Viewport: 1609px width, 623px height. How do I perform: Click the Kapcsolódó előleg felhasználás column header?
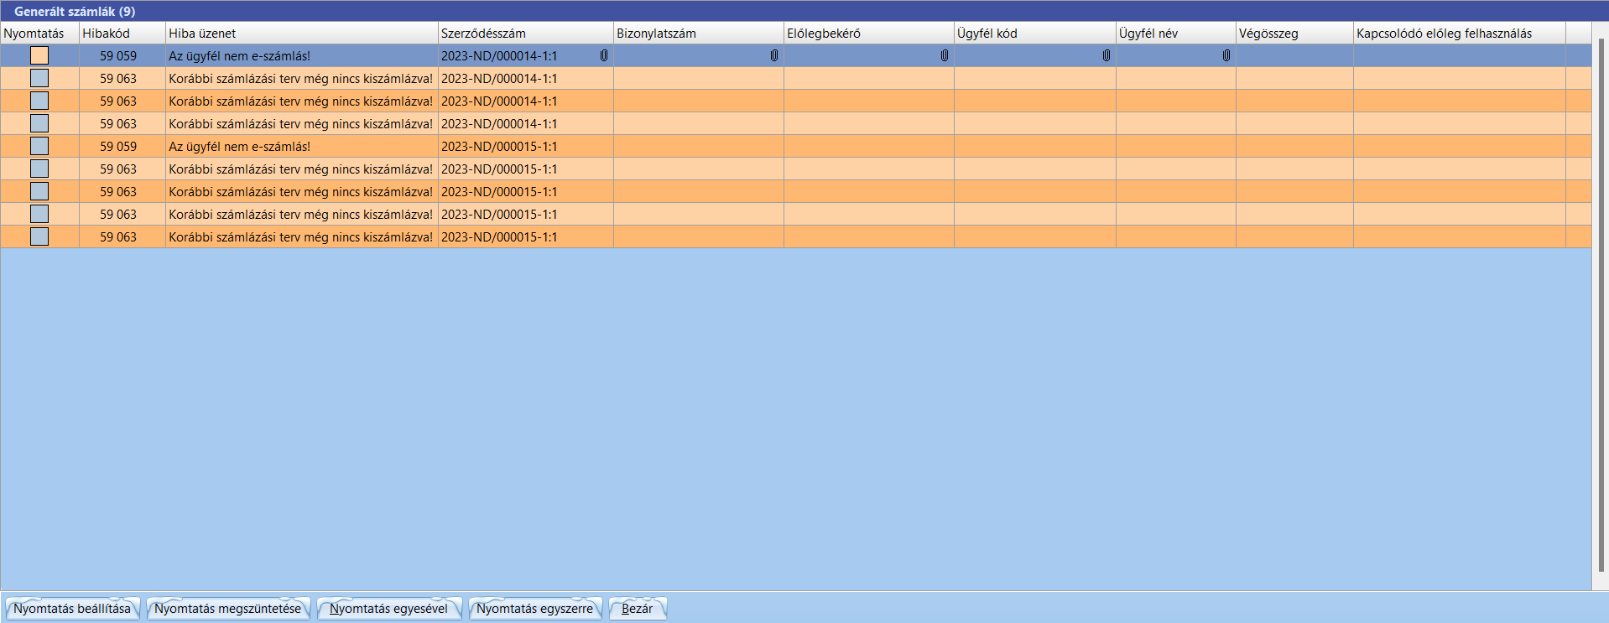click(x=1460, y=34)
